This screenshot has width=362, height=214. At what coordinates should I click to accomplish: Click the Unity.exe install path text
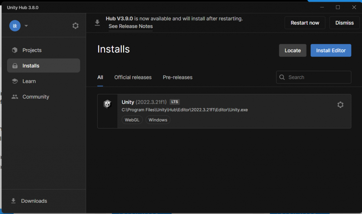pyautogui.click(x=185, y=110)
